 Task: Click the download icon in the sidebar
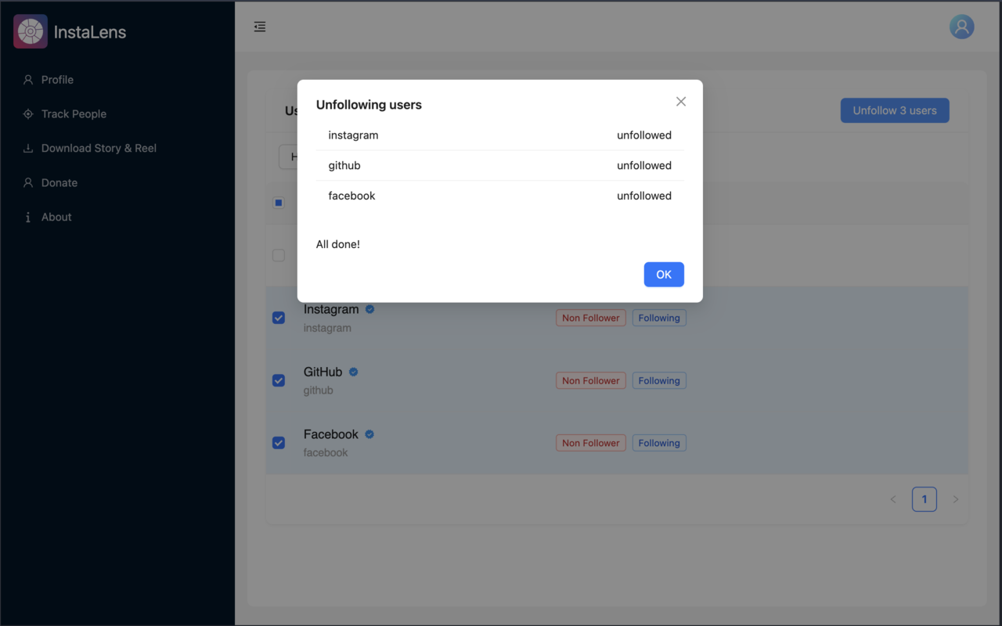28,149
